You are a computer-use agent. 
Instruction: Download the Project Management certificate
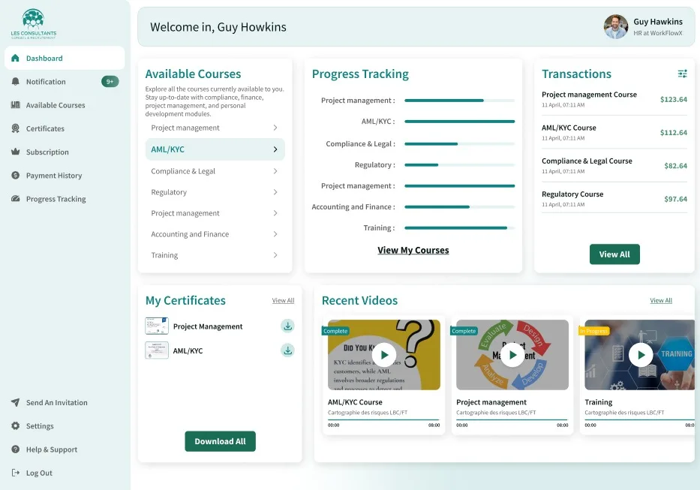288,326
